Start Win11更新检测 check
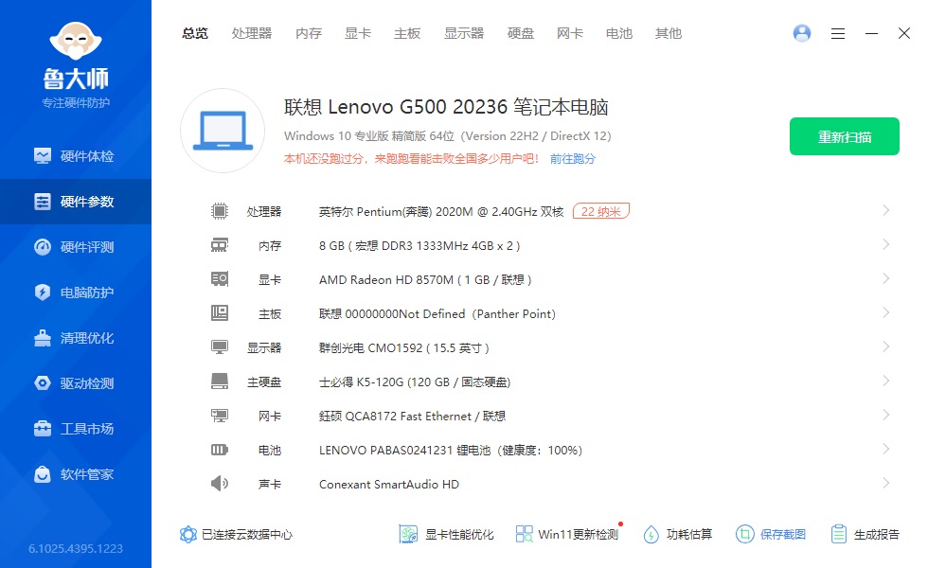The width and height of the screenshot is (928, 568). (x=565, y=533)
